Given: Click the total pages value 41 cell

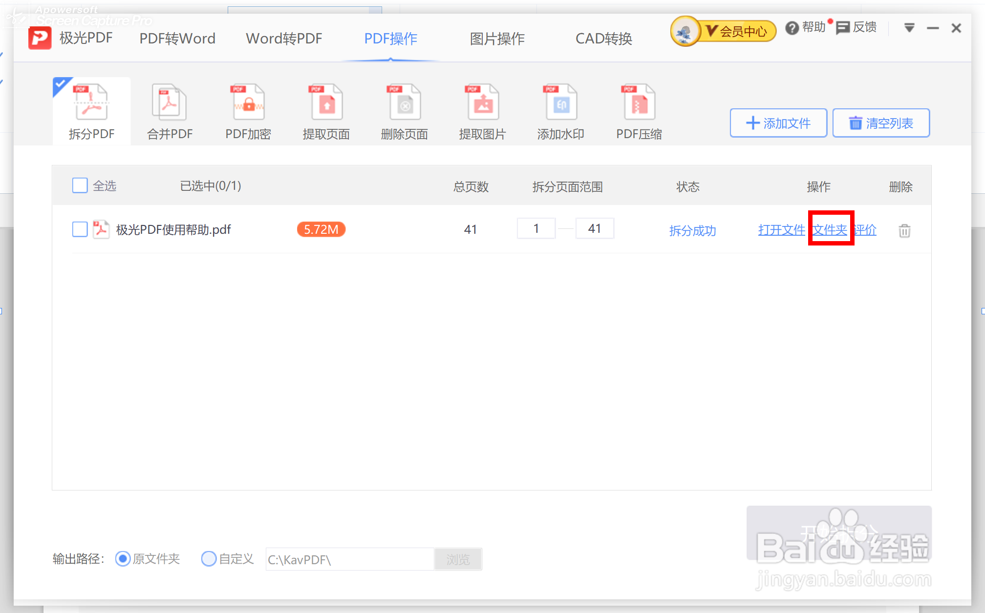Looking at the screenshot, I should click(x=471, y=229).
